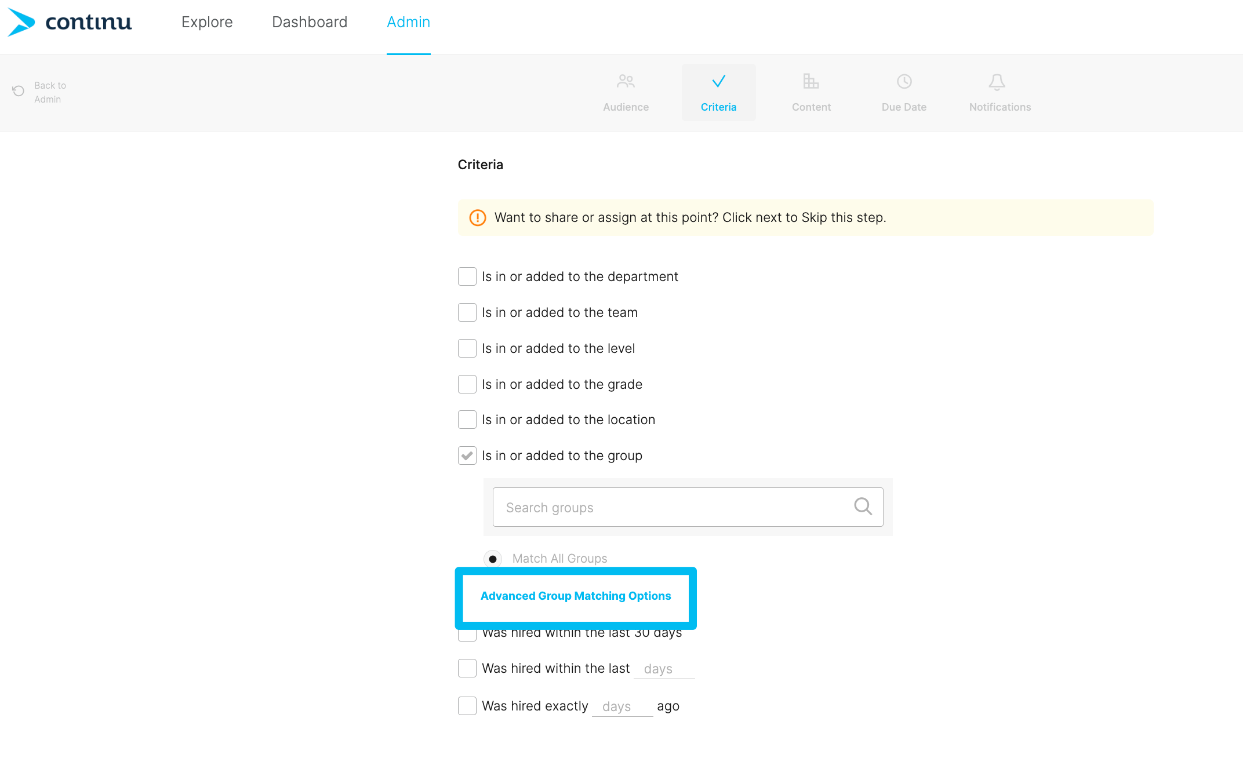Click Back to Admin link text
Screen dimensions: 1243x758
(50, 92)
